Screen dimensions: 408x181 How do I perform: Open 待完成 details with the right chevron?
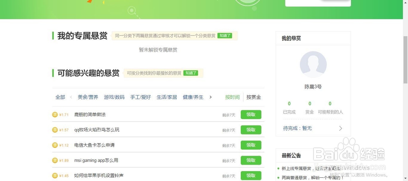[340, 128]
